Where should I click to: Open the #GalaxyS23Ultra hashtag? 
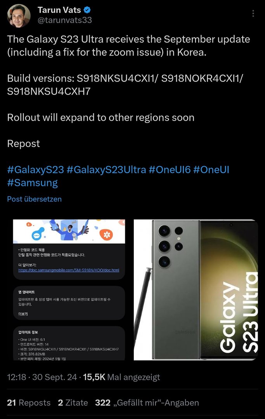(106, 170)
